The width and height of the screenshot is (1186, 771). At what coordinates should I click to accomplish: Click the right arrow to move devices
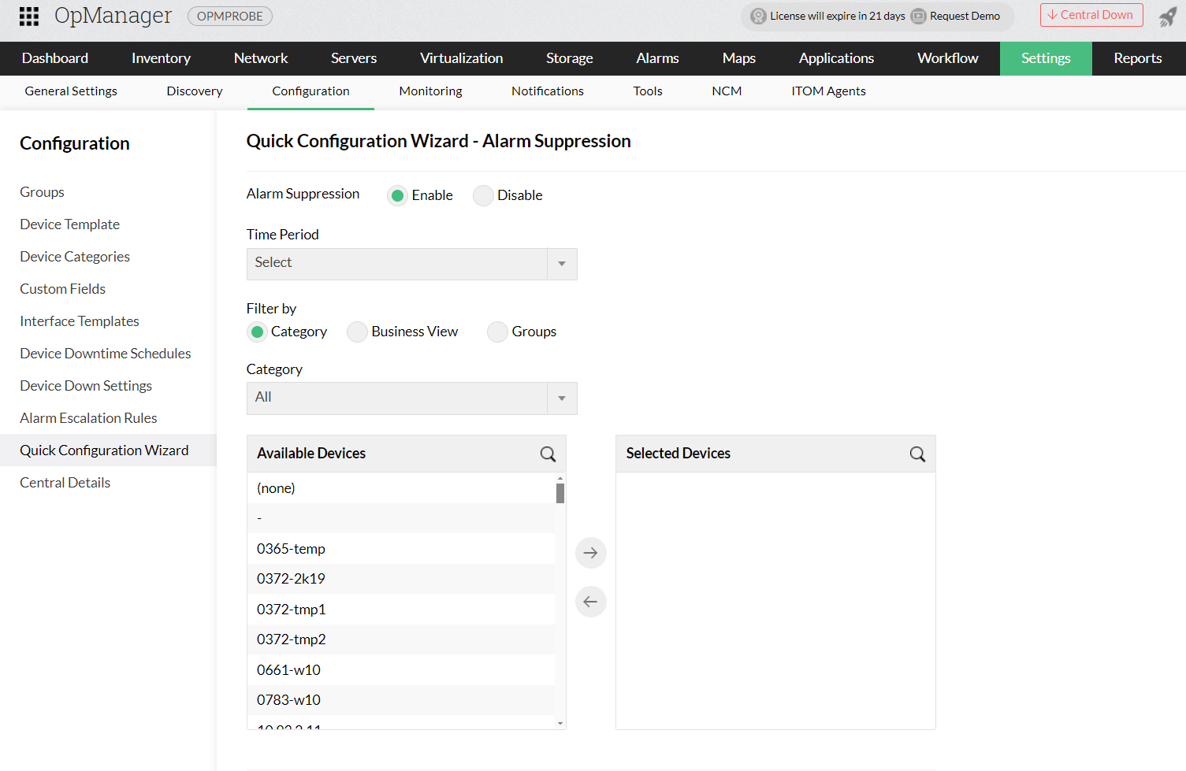(590, 552)
